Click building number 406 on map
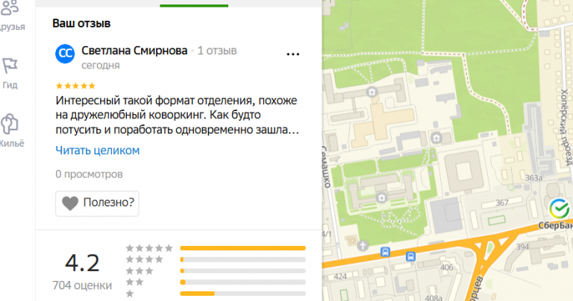Screen dimensions: 573x301 click(447, 267)
